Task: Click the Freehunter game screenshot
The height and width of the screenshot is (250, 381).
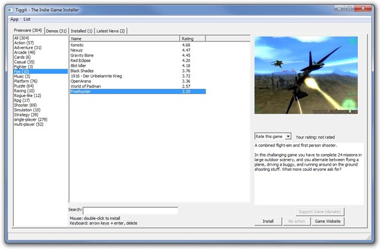Action: 306,75
